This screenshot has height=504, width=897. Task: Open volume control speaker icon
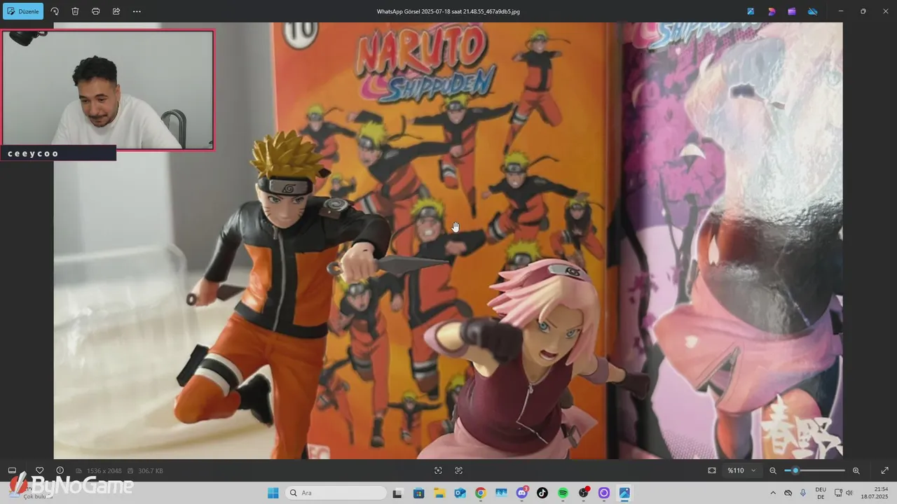pos(849,493)
